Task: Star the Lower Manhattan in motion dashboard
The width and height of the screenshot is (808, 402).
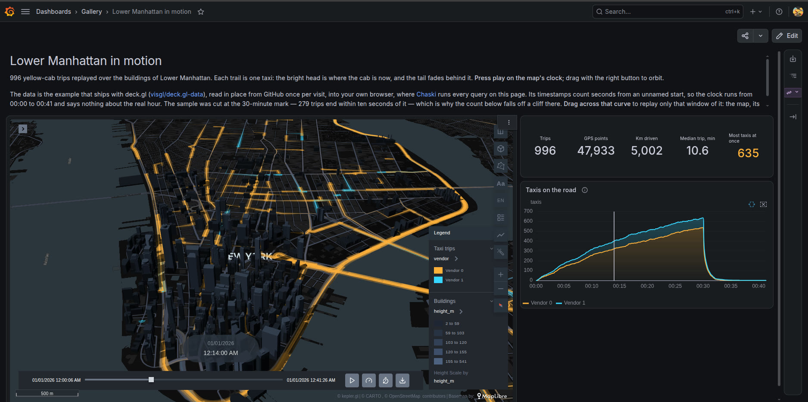Action: tap(201, 12)
